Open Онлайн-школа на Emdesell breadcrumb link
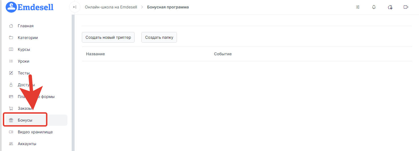The height and width of the screenshot is (151, 419). point(111,7)
